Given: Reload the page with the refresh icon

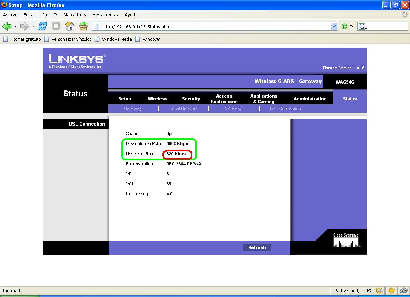Looking at the screenshot, I should tap(42, 26).
